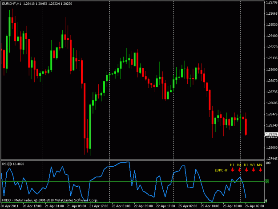
Task: Click time axis label 25 Apr 02:00
Action: (x=188, y=206)
